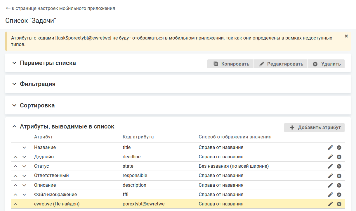This screenshot has height=211, width=356.
Task: Move the ewretwe attribute up
Action: pos(16,204)
